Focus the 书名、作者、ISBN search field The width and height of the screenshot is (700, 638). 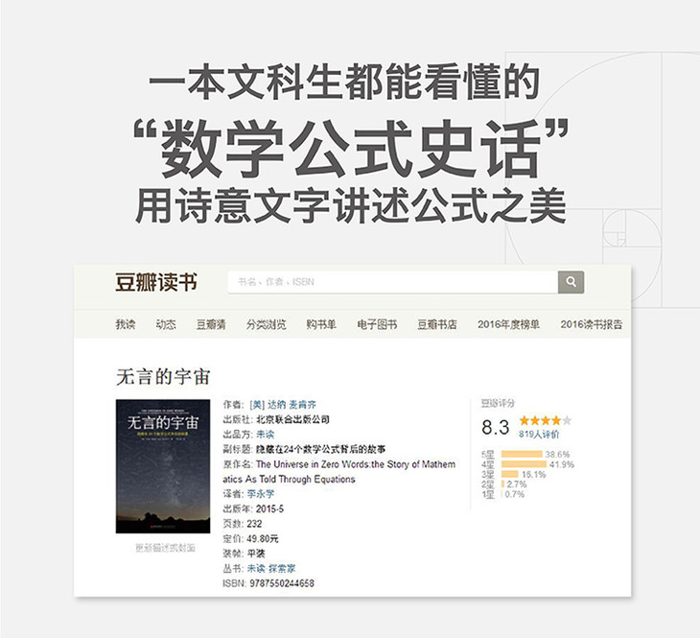(393, 282)
